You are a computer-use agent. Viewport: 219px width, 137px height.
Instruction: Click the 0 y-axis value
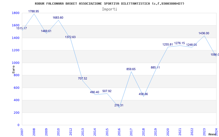click(x=18, y=125)
